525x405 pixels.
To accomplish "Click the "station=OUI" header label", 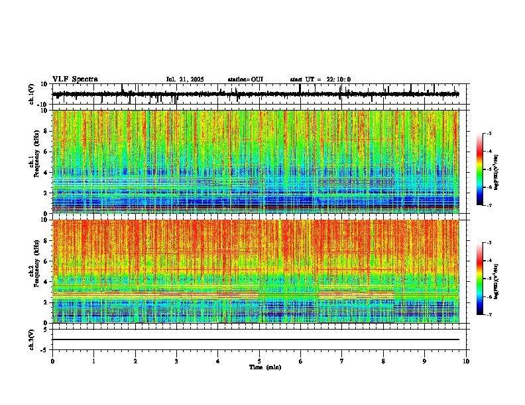I will point(245,79).
